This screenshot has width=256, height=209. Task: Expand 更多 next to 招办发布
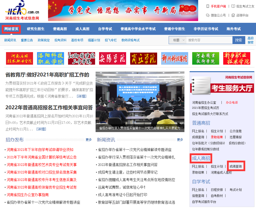tap(89, 140)
